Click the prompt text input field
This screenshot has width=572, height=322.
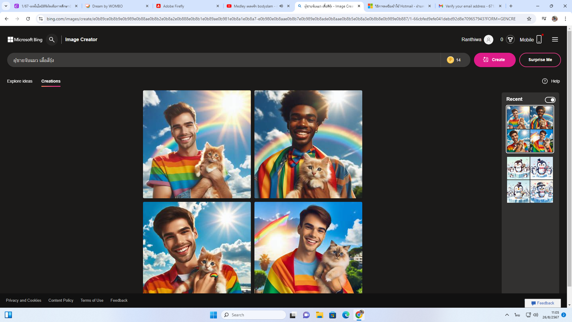(223, 60)
